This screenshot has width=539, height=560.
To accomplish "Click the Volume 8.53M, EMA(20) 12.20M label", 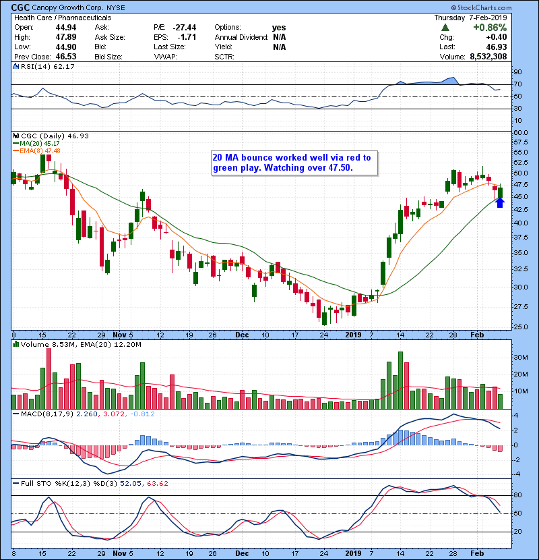I will (81, 344).
